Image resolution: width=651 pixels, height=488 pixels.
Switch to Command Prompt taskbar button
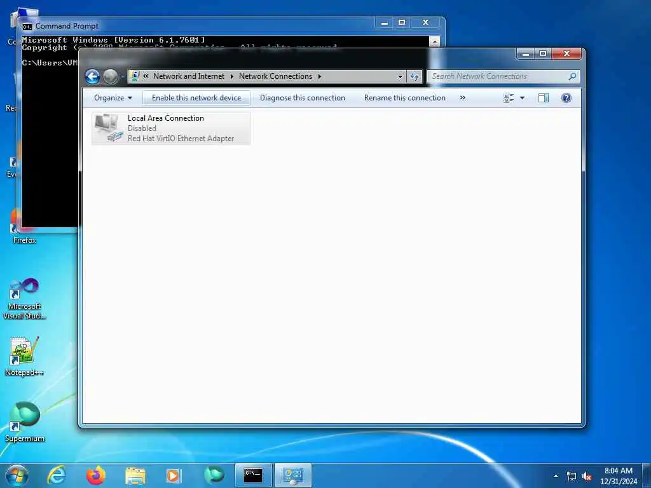point(253,475)
